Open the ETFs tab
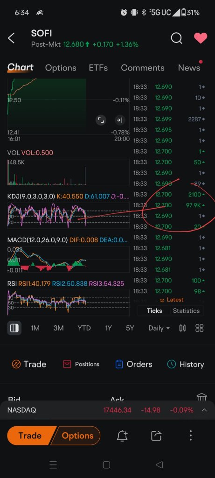Viewport: 215px width, 478px height. [98, 68]
